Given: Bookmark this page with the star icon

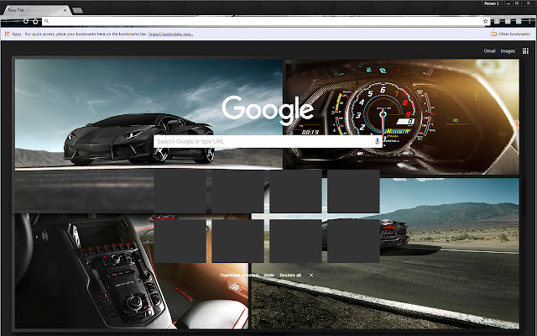Looking at the screenshot, I should (x=485, y=21).
